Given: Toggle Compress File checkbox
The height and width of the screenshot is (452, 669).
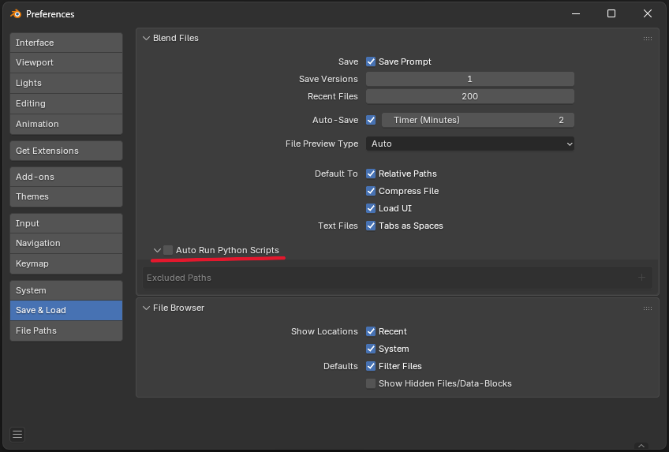Looking at the screenshot, I should click(x=371, y=192).
